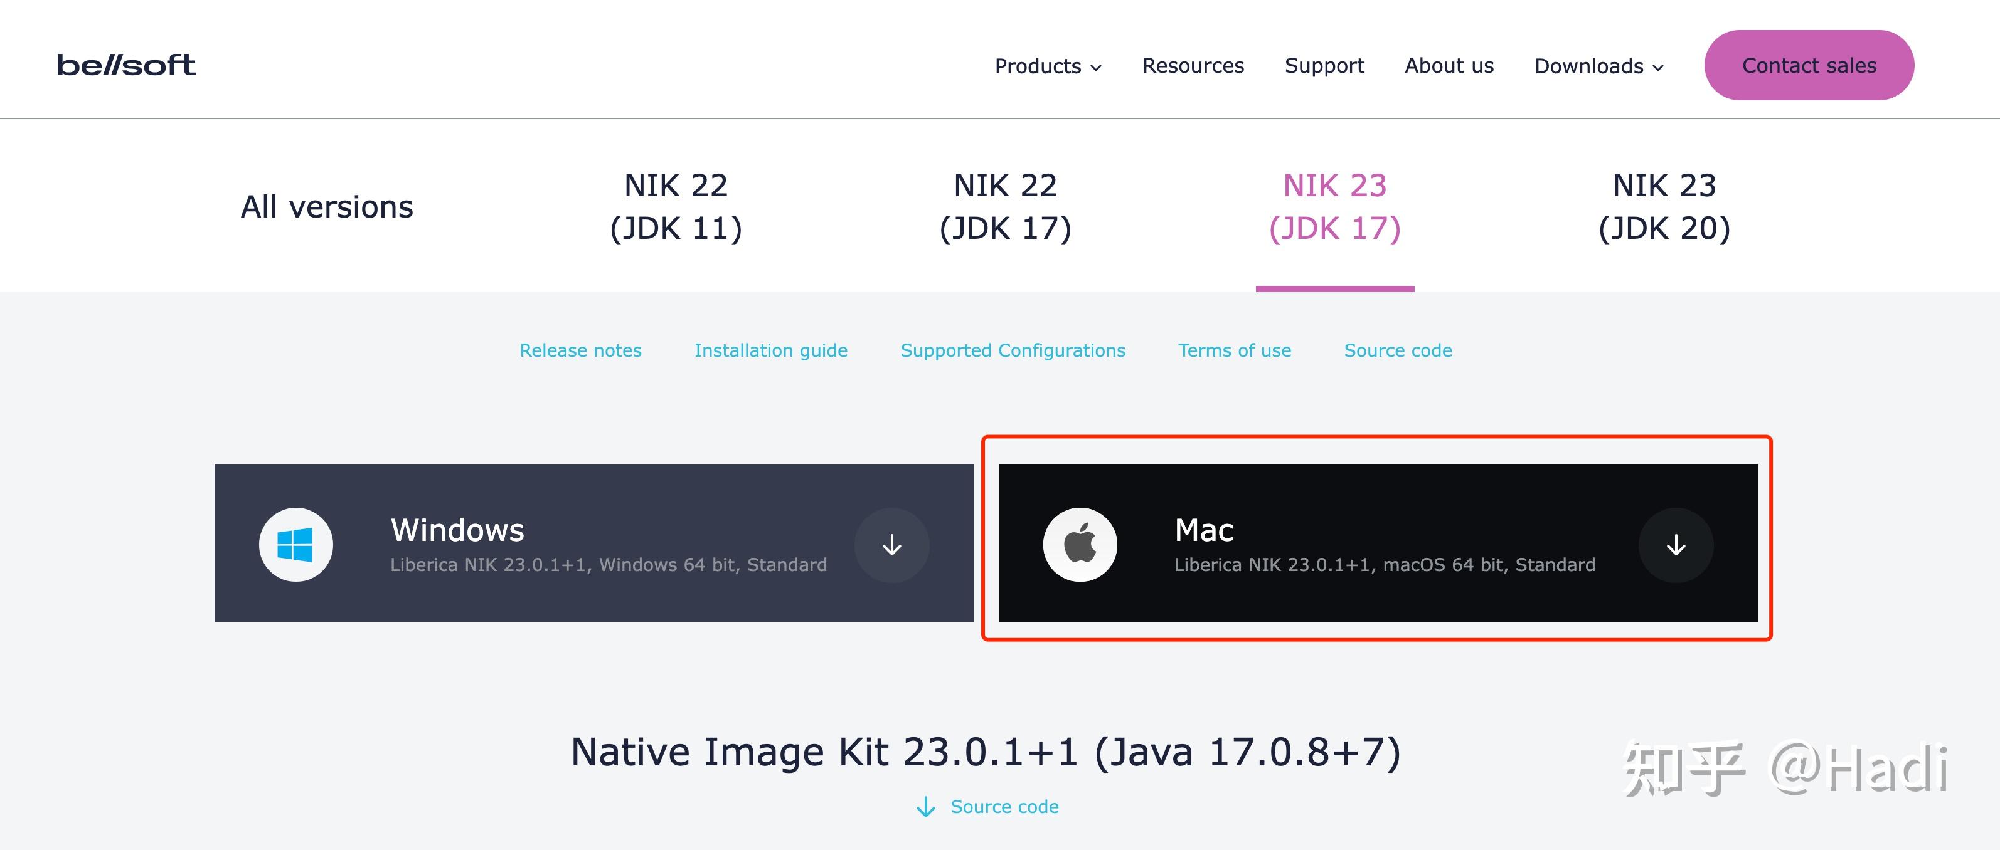Open the Terms of use link
The height and width of the screenshot is (850, 2000).
1235,350
